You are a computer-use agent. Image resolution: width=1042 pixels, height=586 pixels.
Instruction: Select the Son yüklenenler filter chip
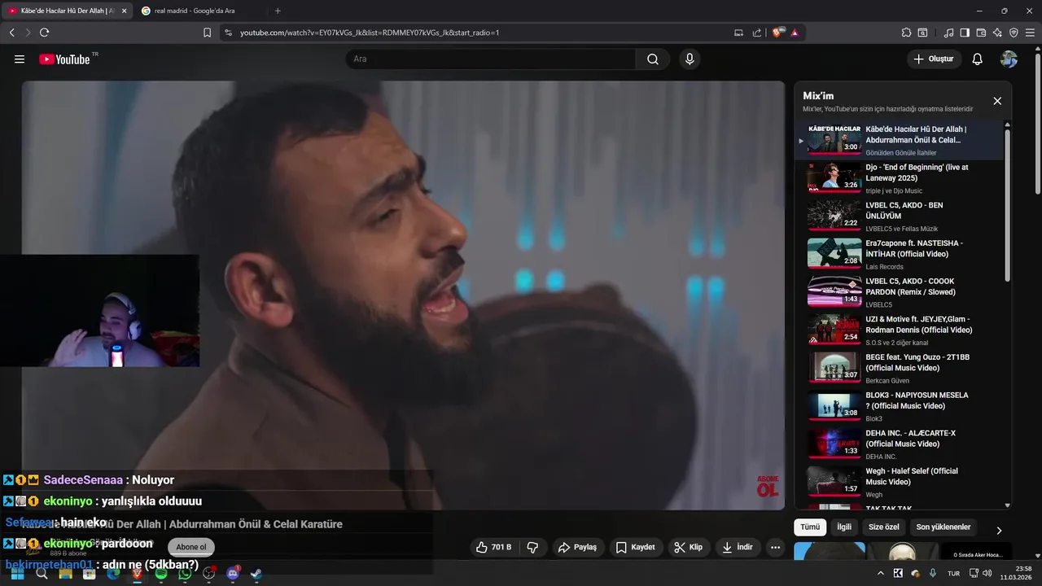(943, 527)
